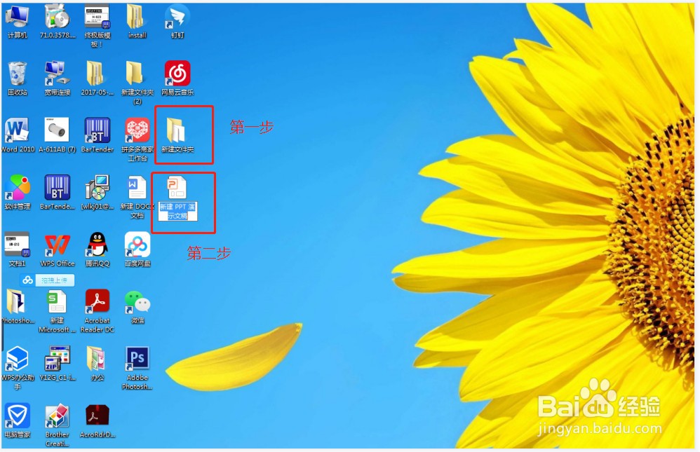Select the AcroRdrD... installer package icon
Image resolution: width=700 pixels, height=452 pixels.
click(97, 420)
